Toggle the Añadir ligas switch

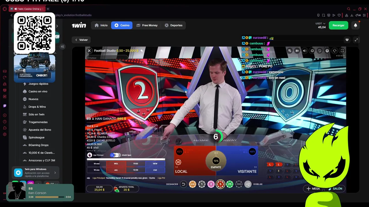115,155
